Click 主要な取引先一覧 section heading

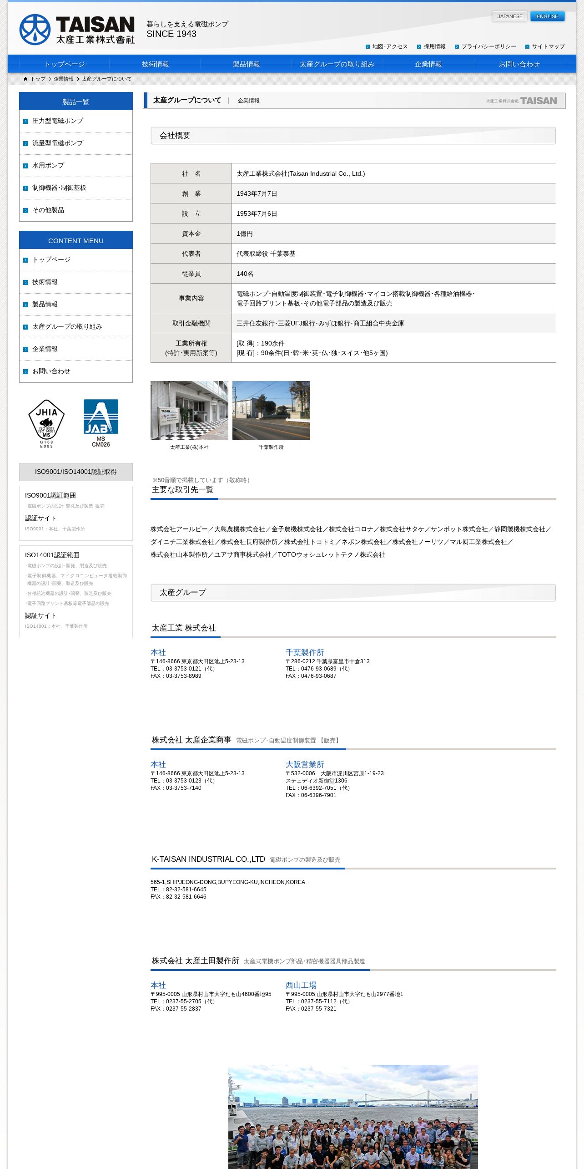pos(183,489)
